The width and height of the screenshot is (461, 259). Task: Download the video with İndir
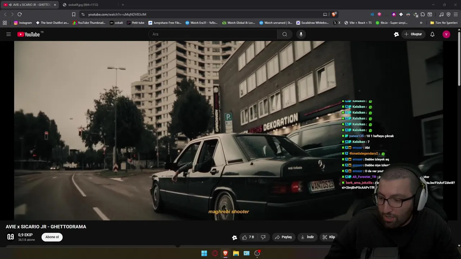click(x=307, y=237)
